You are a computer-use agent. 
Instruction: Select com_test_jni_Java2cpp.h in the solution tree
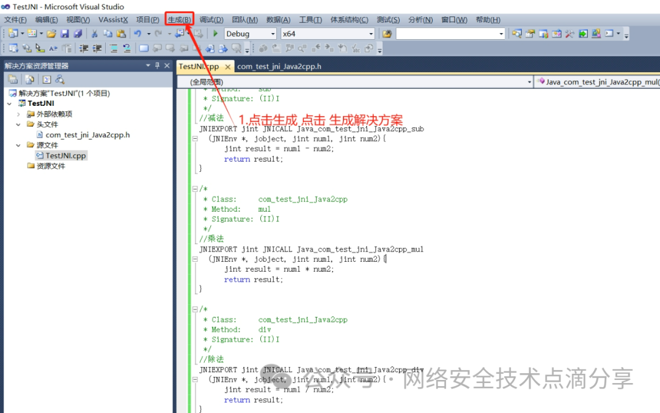click(x=87, y=135)
